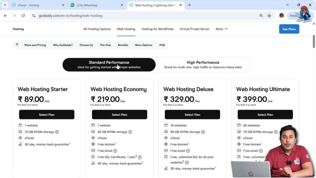The width and height of the screenshot is (316, 178).
Task: Click Economy plan SSL certificate icon
Action: (x=93, y=157)
